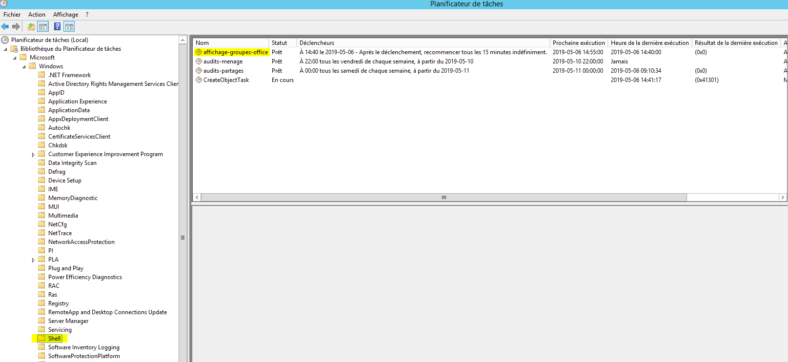Toggle the Action pane toolbar icon
Screen dimensions: 788x362
[69, 27]
